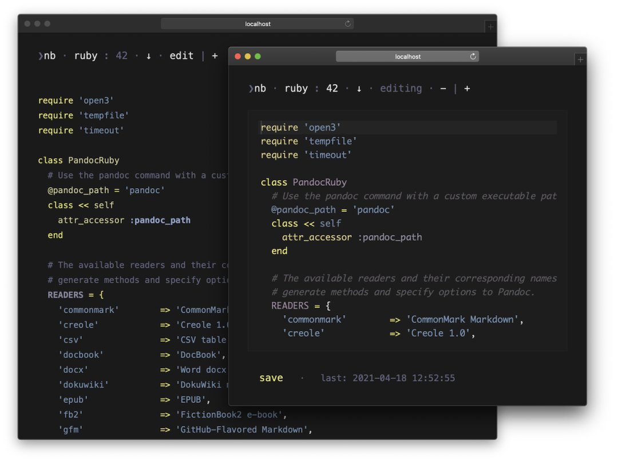Click the nb logo link in back window
Viewport: 618px width, 466px height.
(x=47, y=56)
